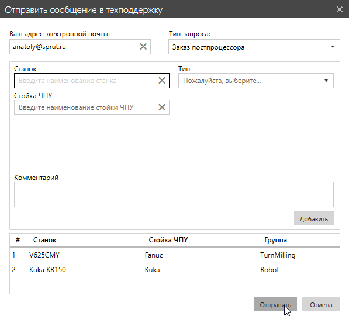Click the Добавить button
The width and height of the screenshot is (349, 320).
click(314, 218)
